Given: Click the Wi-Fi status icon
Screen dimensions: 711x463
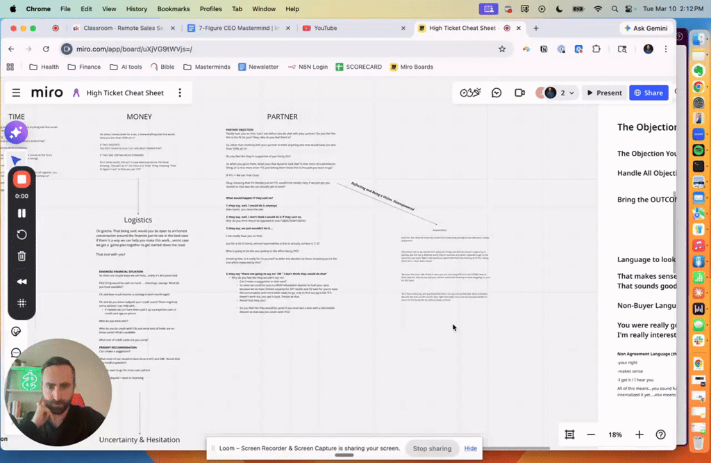Looking at the screenshot, I should tap(598, 8).
